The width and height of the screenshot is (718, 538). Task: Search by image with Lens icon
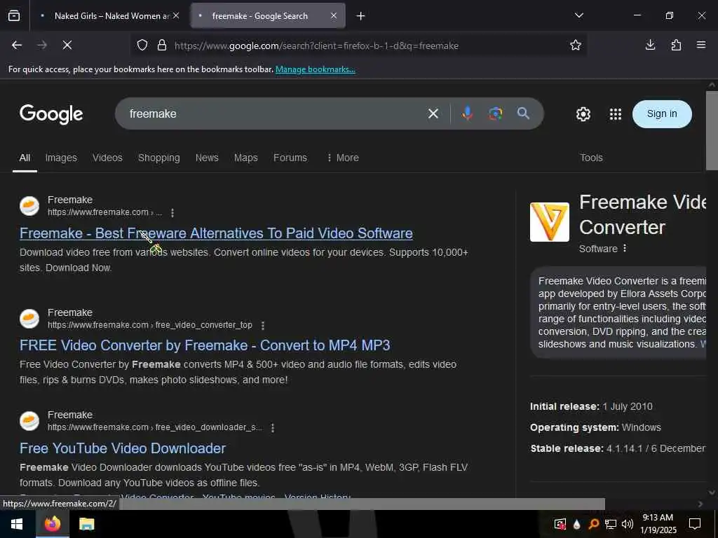click(x=496, y=113)
